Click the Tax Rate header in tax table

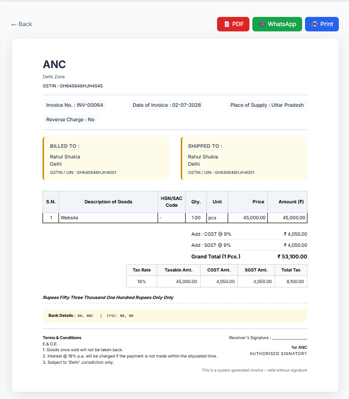coord(142,270)
